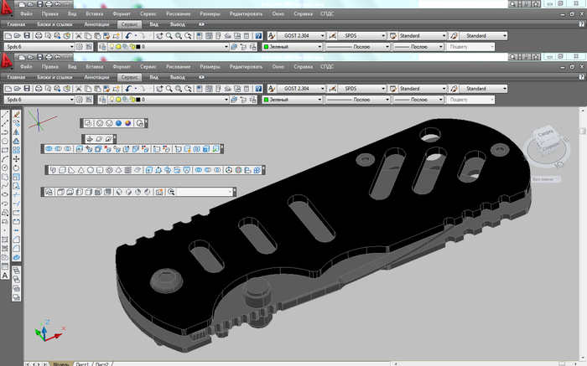Switch to the Лист1 layout tab
Image resolution: width=587 pixels, height=366 pixels.
click(x=84, y=363)
